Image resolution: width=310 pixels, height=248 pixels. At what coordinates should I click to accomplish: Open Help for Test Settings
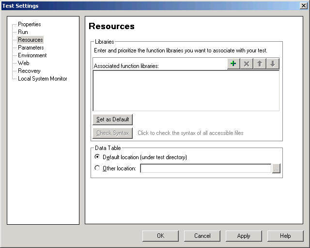click(x=285, y=236)
